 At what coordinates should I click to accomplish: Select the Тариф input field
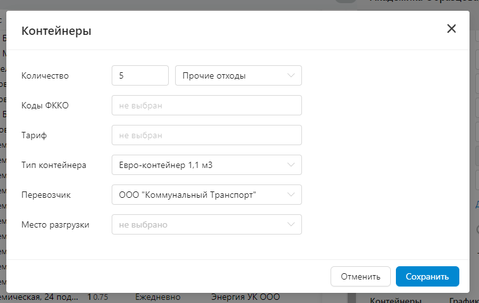click(x=206, y=135)
